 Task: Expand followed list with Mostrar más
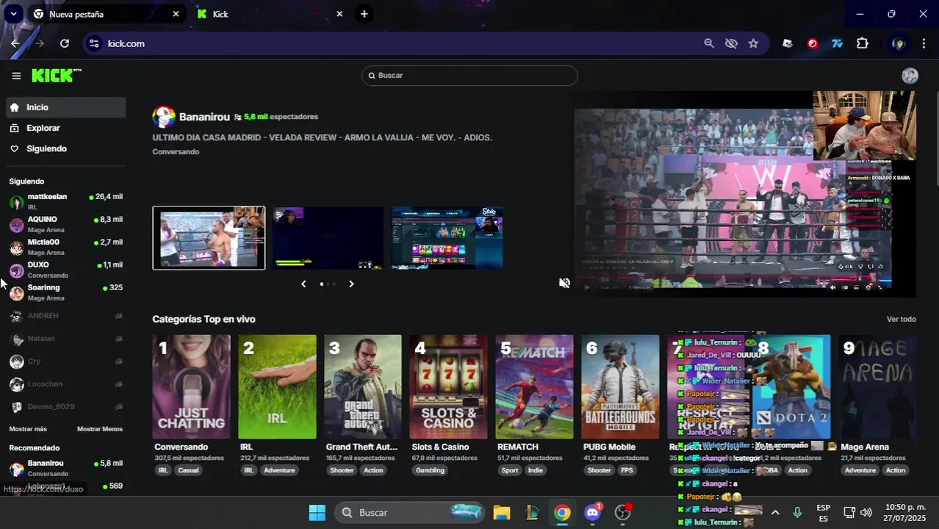(x=28, y=429)
